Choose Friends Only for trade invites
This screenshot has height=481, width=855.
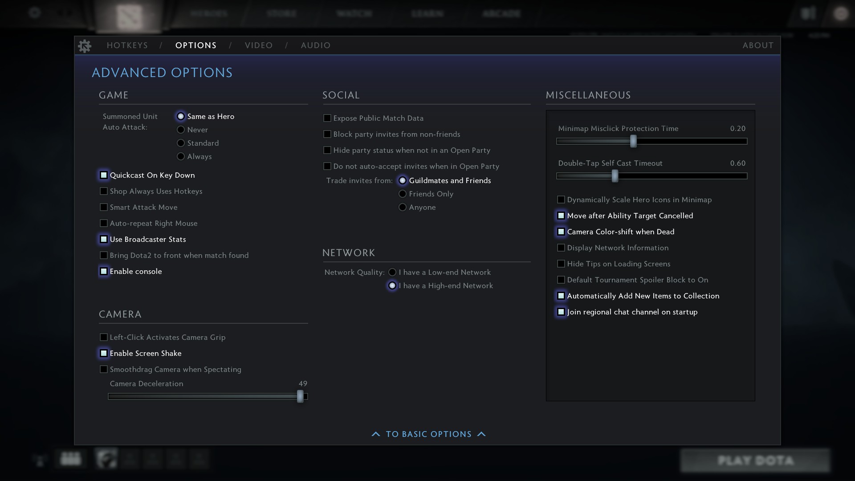click(403, 194)
